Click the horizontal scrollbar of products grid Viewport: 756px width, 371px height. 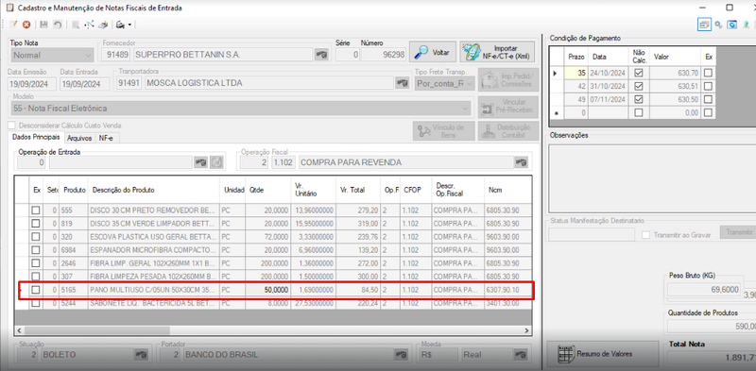coord(96,330)
